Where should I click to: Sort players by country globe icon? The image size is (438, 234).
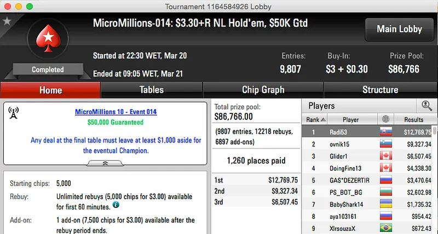tap(386, 119)
